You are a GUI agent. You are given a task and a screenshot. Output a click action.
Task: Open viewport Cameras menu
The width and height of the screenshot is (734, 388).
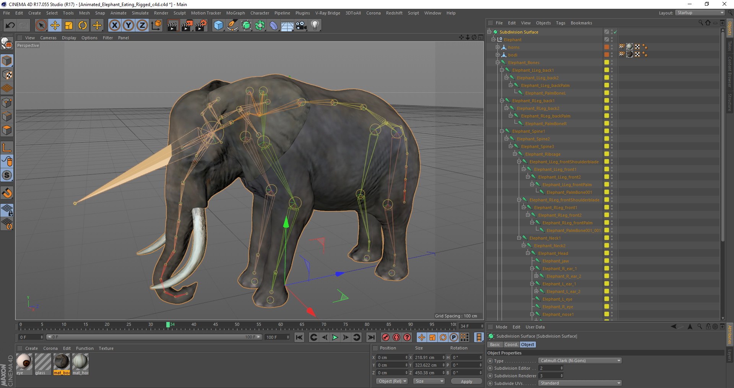[48, 38]
